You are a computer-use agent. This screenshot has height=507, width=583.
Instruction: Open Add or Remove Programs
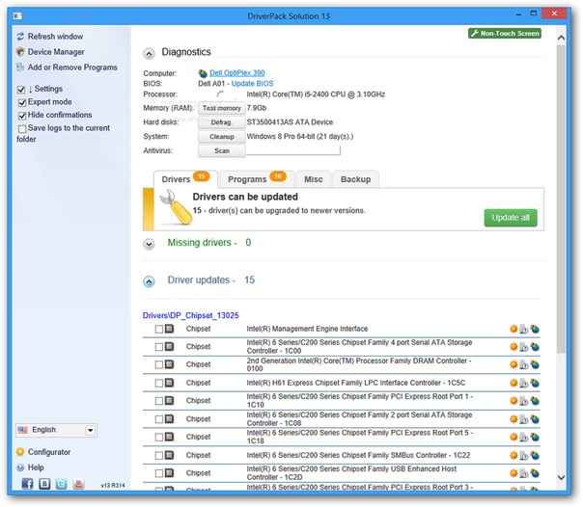pyautogui.click(x=72, y=67)
